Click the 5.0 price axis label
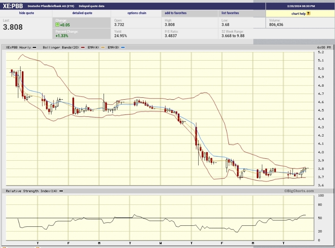335x248 pixels. 321,69
